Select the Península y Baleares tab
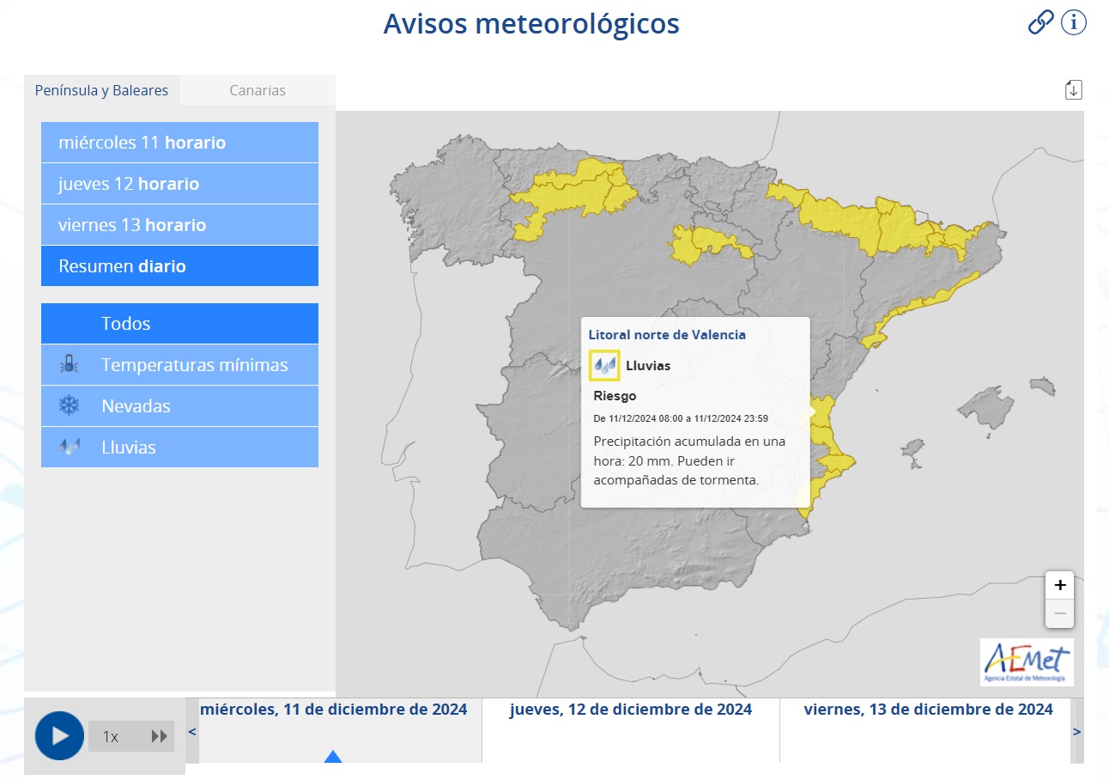 pos(101,89)
